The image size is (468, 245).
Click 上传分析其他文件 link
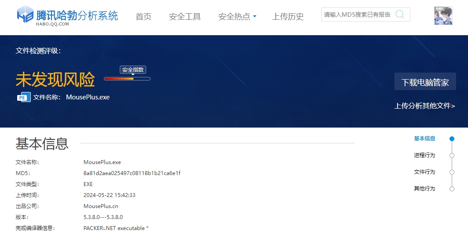pos(424,106)
